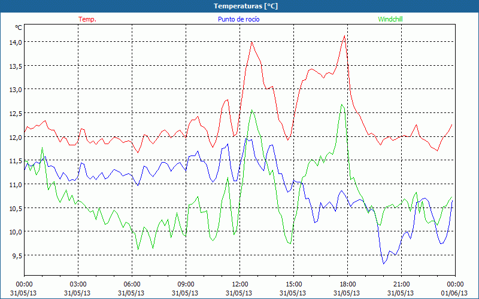Click the 'Temperaturas [°C]' chart title
This screenshot has width=479, height=299.
pyautogui.click(x=245, y=6)
